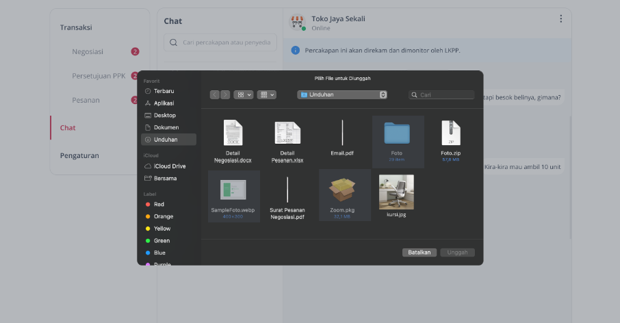This screenshot has width=620, height=323.
Task: Open the three-dot menu for Toko Jaya Sekali
Action: [x=560, y=19]
